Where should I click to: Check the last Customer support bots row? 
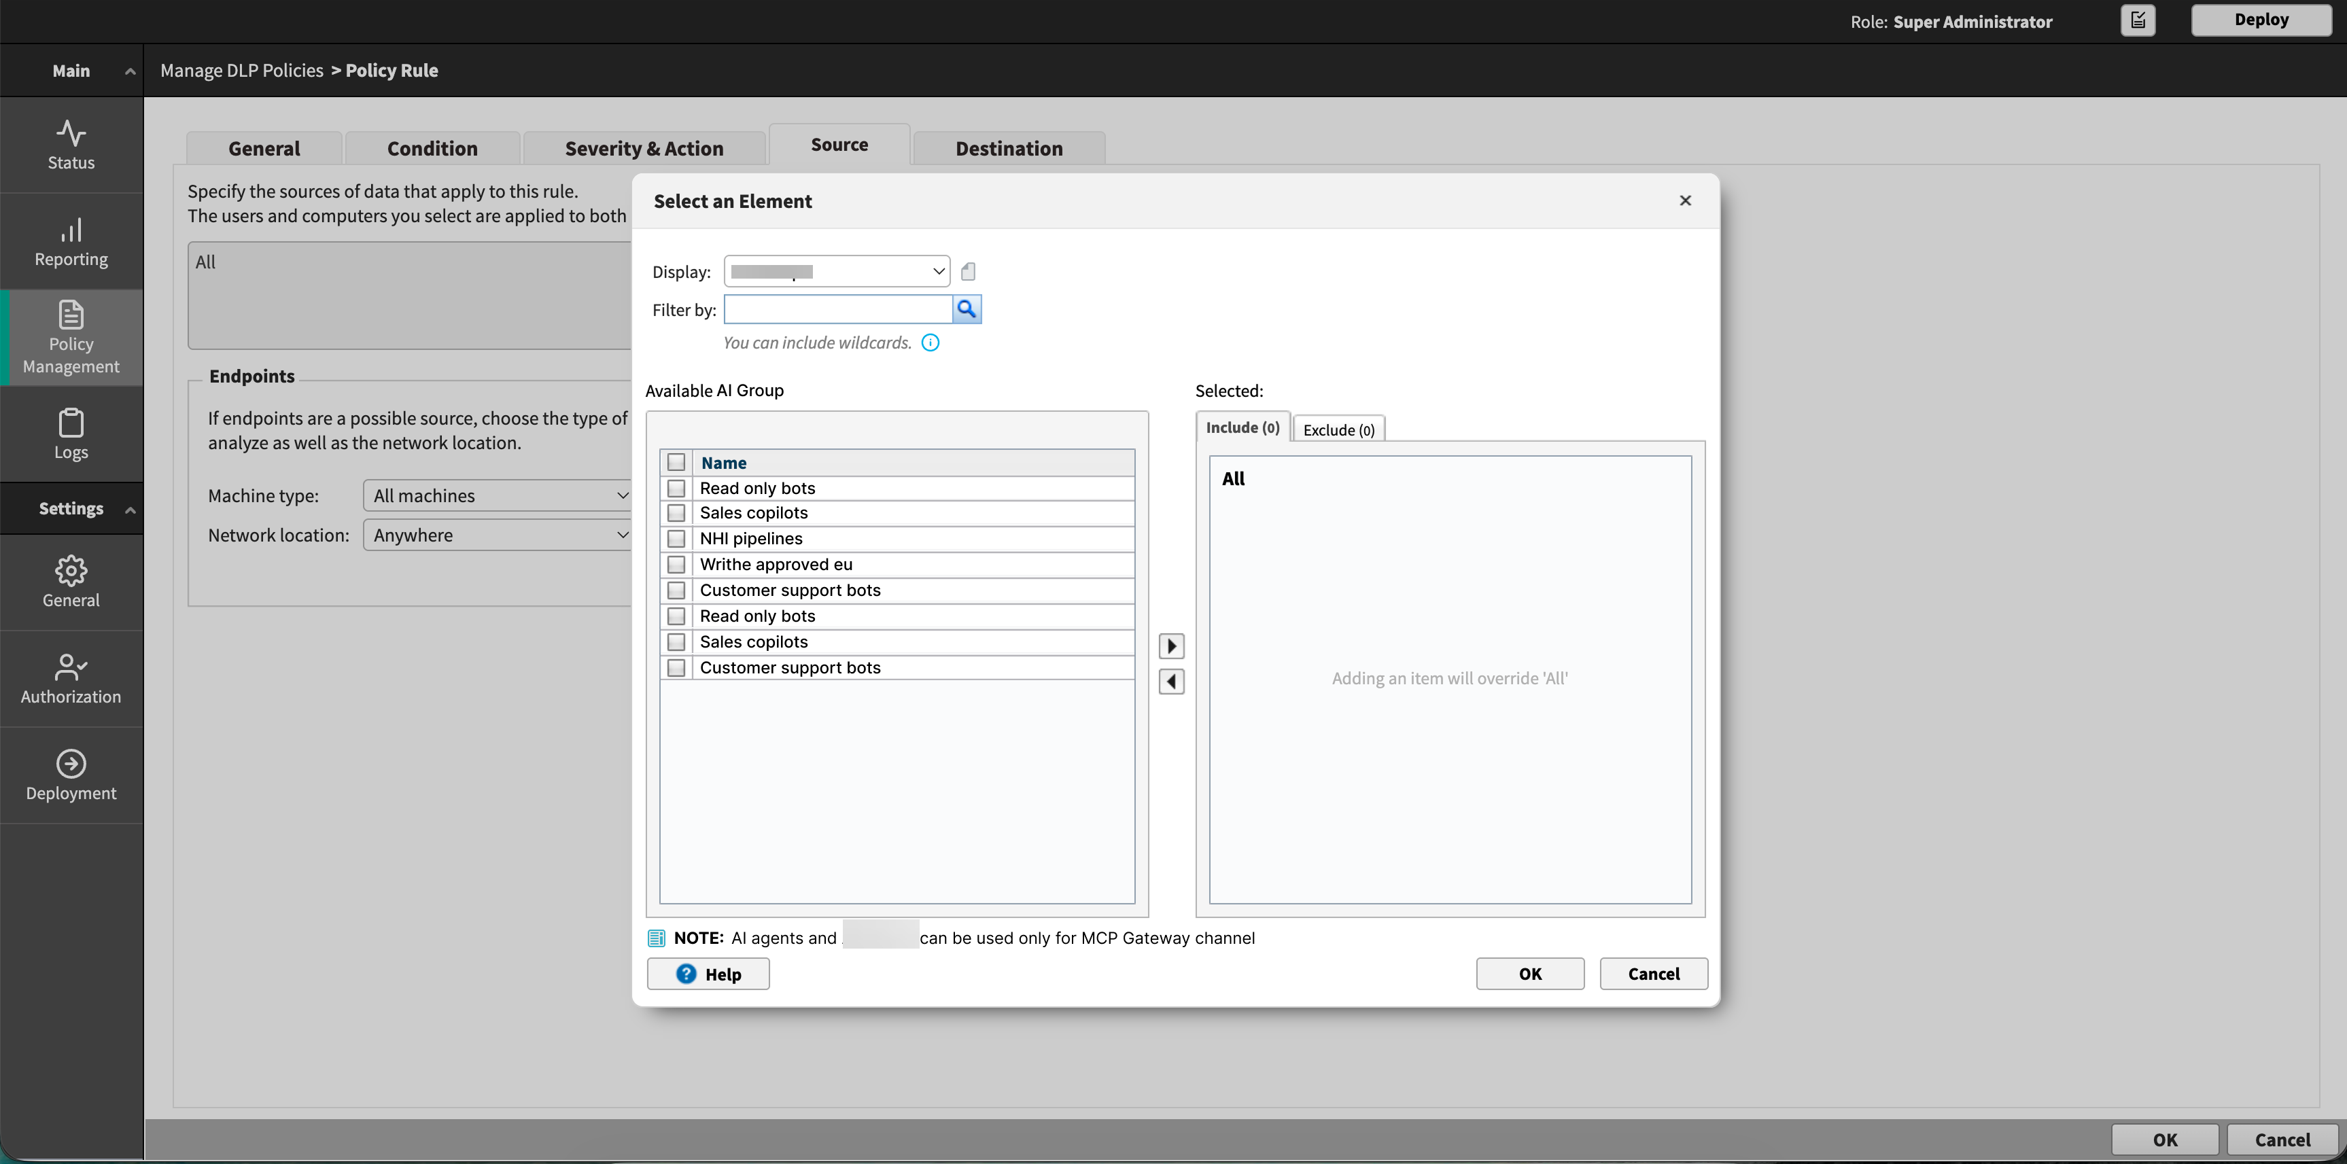[x=676, y=667]
